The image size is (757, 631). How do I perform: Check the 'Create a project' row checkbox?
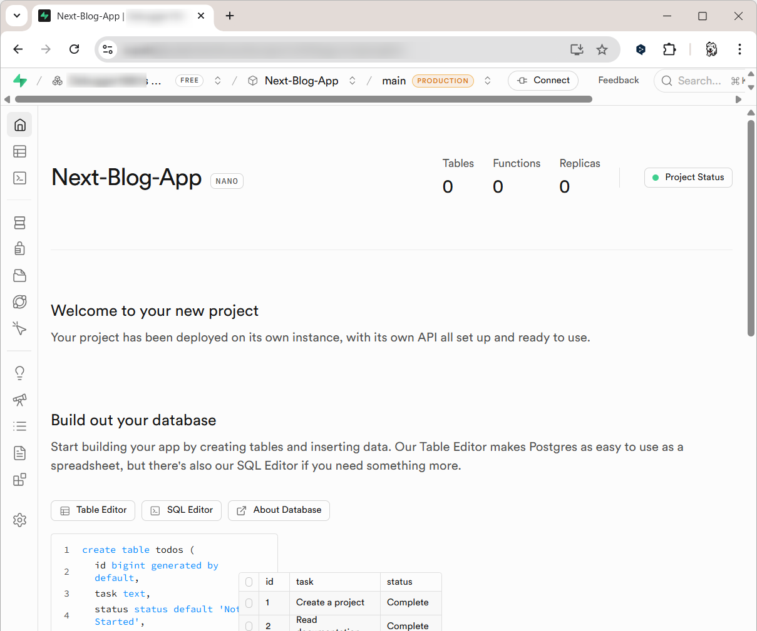pyautogui.click(x=249, y=603)
